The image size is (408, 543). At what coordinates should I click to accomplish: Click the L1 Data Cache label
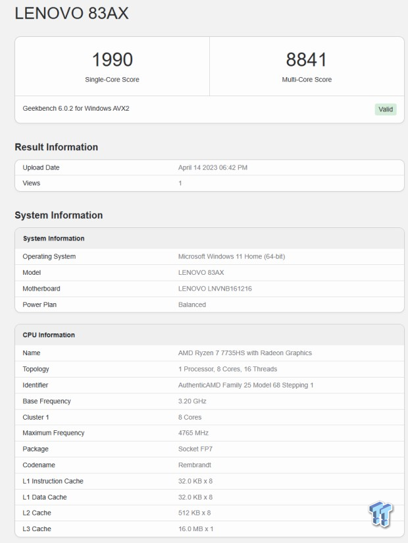pyautogui.click(x=45, y=498)
